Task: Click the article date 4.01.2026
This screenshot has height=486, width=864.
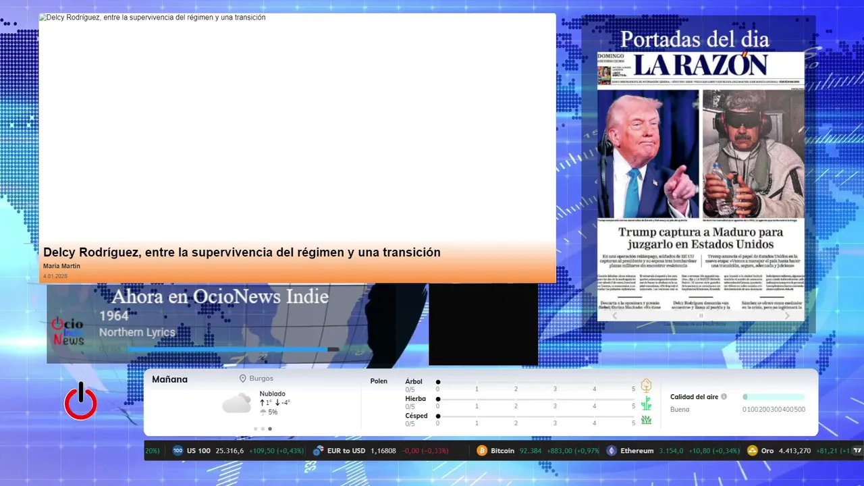Action: coord(55,276)
